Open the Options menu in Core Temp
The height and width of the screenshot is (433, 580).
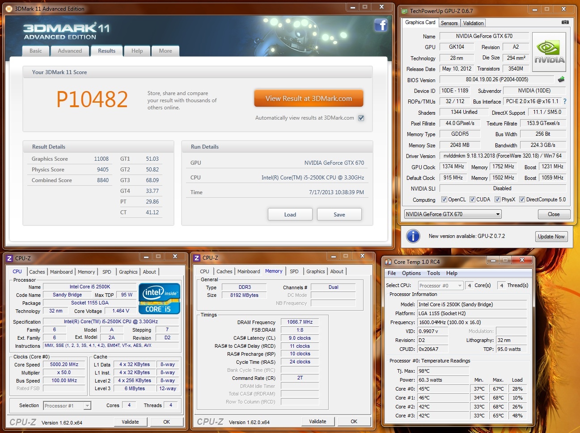[411, 273]
